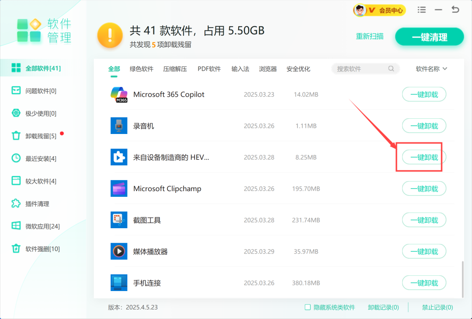Open the 会员中心 member center
472x319 pixels.
(380, 10)
